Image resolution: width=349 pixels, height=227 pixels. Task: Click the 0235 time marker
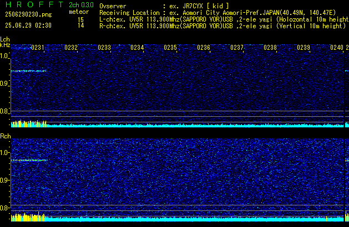170,48
